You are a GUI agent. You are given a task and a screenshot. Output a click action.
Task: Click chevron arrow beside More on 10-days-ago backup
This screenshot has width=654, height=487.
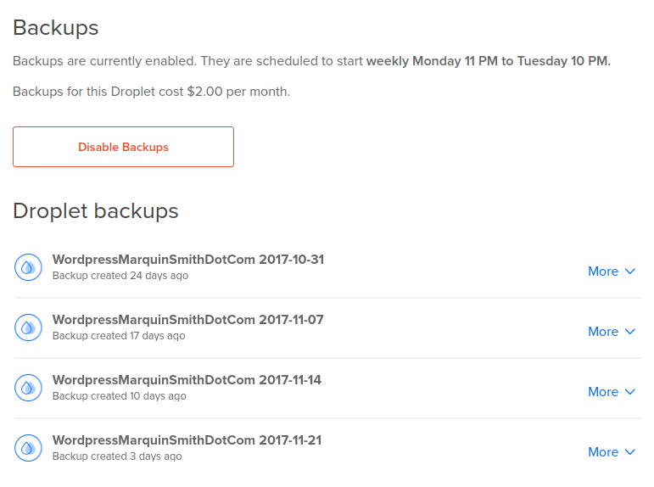click(x=629, y=392)
